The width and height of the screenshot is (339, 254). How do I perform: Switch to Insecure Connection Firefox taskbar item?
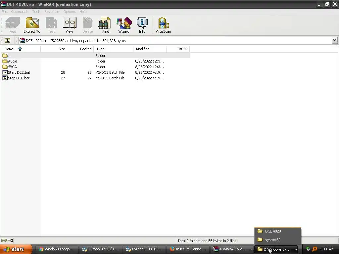click(x=188, y=249)
